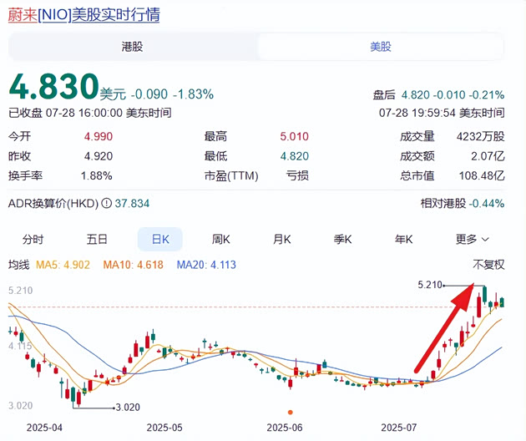Open the 不复权 adjustment selector
Image resolution: width=526 pixels, height=441 pixels.
click(x=488, y=265)
